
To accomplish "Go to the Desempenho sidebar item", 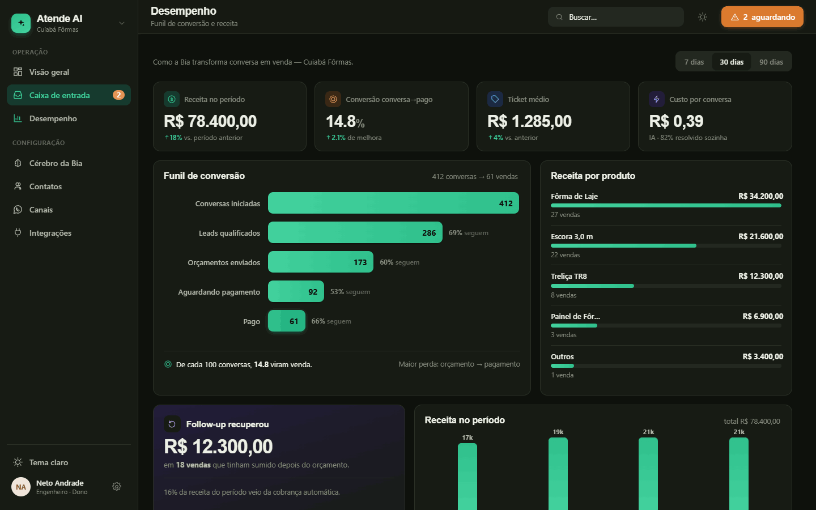I will click(69, 118).
